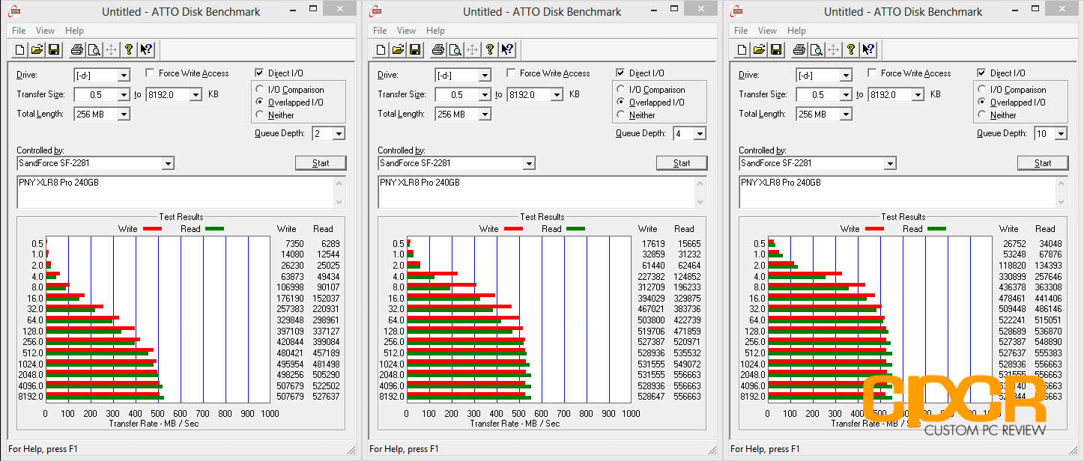
Task: Expand Queue Depth dropdown showing 4
Action: [x=700, y=133]
